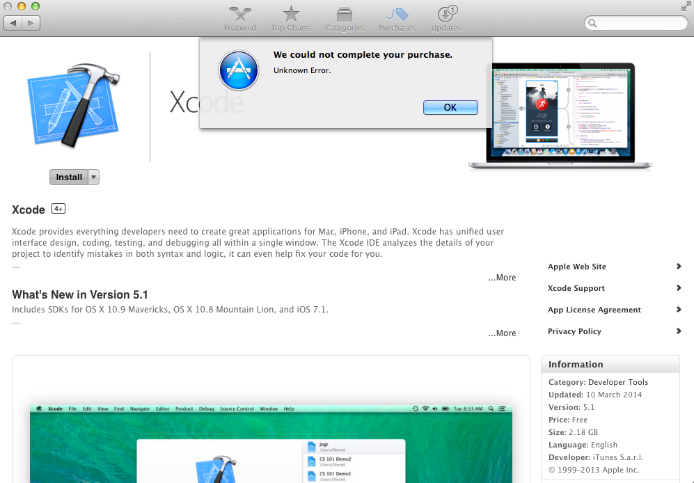Viewport: 694px width, 483px height.
Task: Click Install to get Xcode
Action: [x=67, y=177]
